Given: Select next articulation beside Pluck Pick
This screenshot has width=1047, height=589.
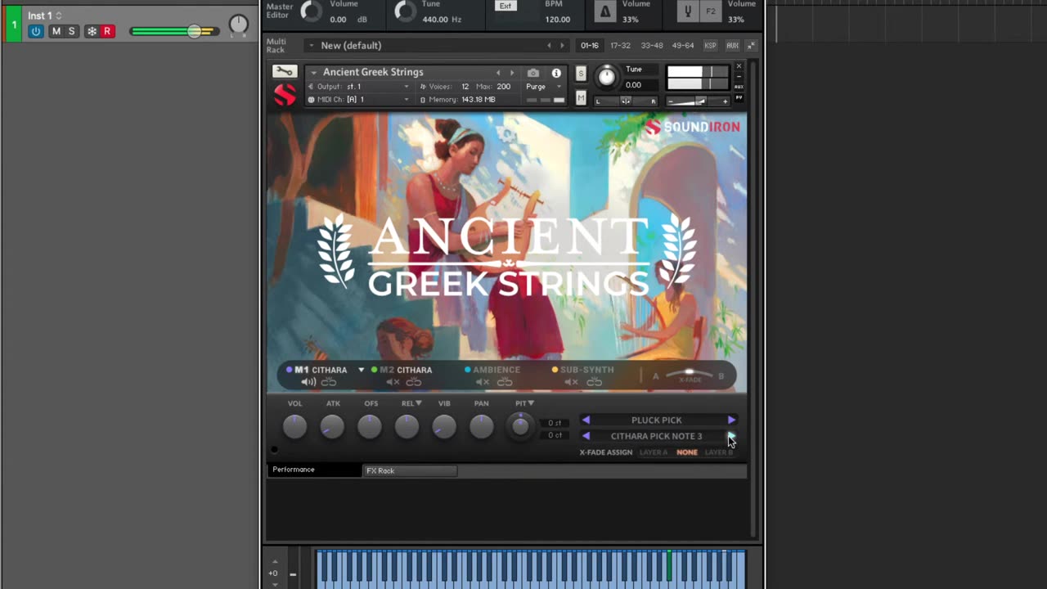Looking at the screenshot, I should coord(731,420).
